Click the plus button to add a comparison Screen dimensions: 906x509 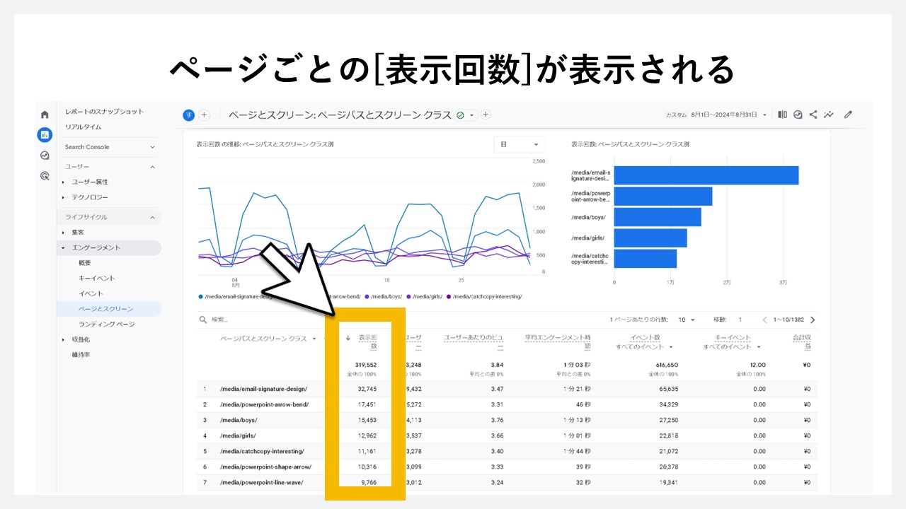(x=204, y=115)
